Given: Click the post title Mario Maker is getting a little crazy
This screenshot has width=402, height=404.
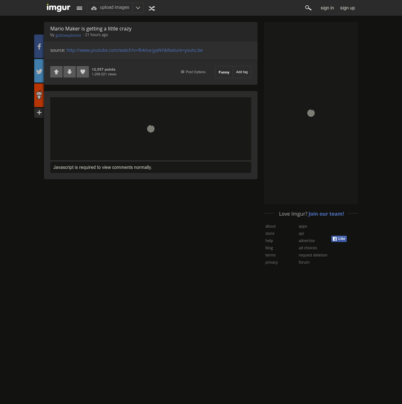Looking at the screenshot, I should [91, 29].
